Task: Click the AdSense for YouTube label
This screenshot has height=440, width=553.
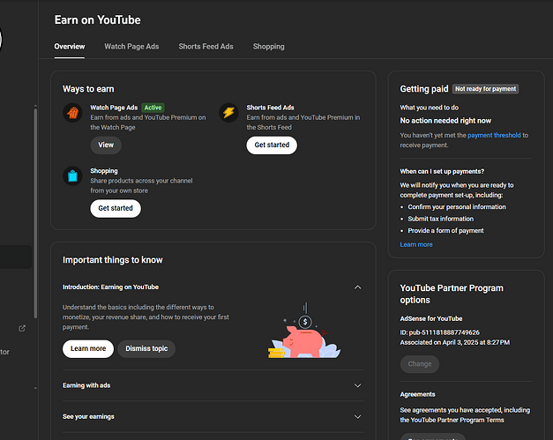Action: coord(431,318)
